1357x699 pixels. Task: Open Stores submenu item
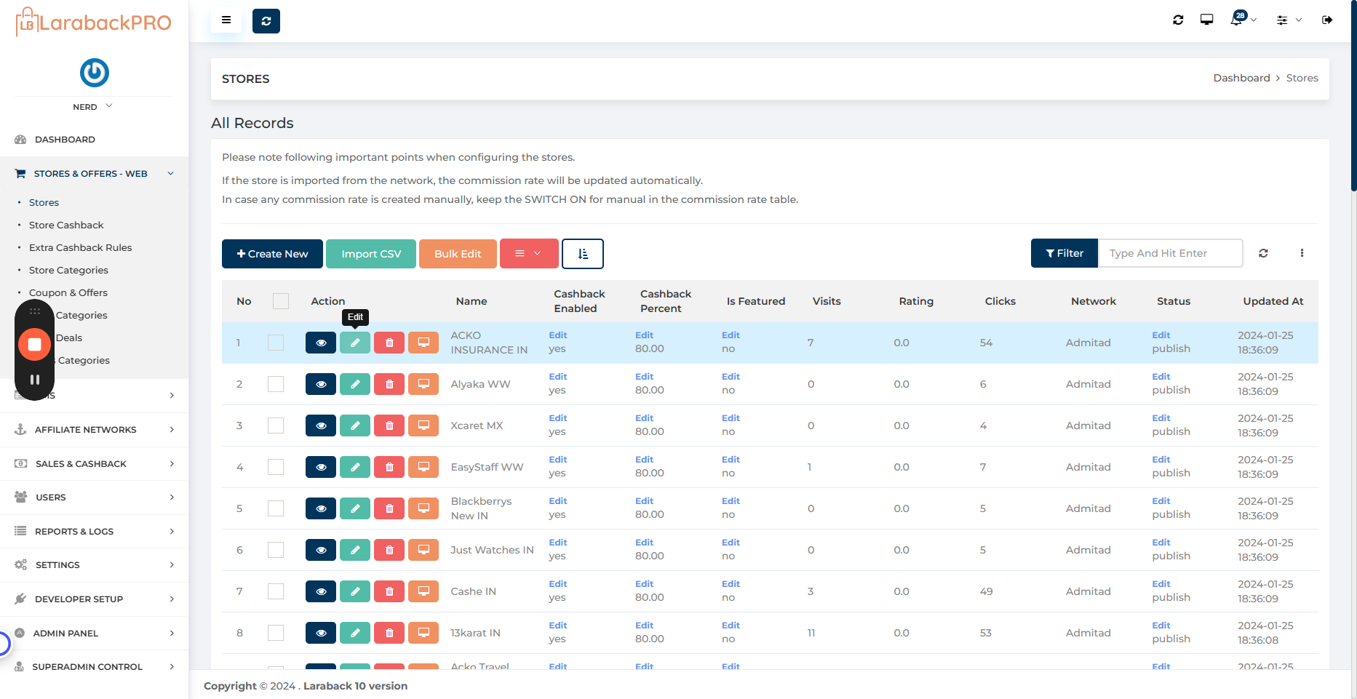[44, 203]
